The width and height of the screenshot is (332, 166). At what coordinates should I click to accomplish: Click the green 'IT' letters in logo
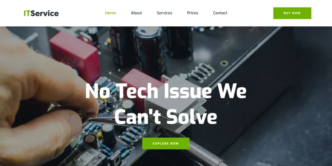27,13
